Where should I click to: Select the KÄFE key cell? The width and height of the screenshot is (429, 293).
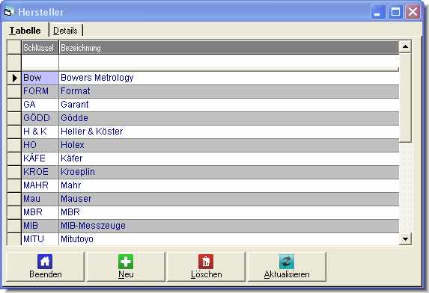coord(40,158)
